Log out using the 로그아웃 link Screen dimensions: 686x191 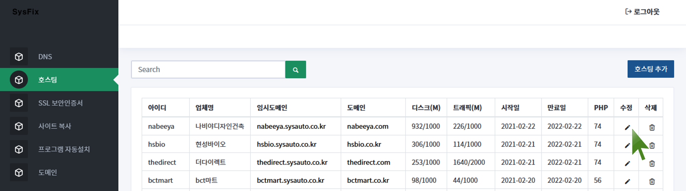(642, 12)
